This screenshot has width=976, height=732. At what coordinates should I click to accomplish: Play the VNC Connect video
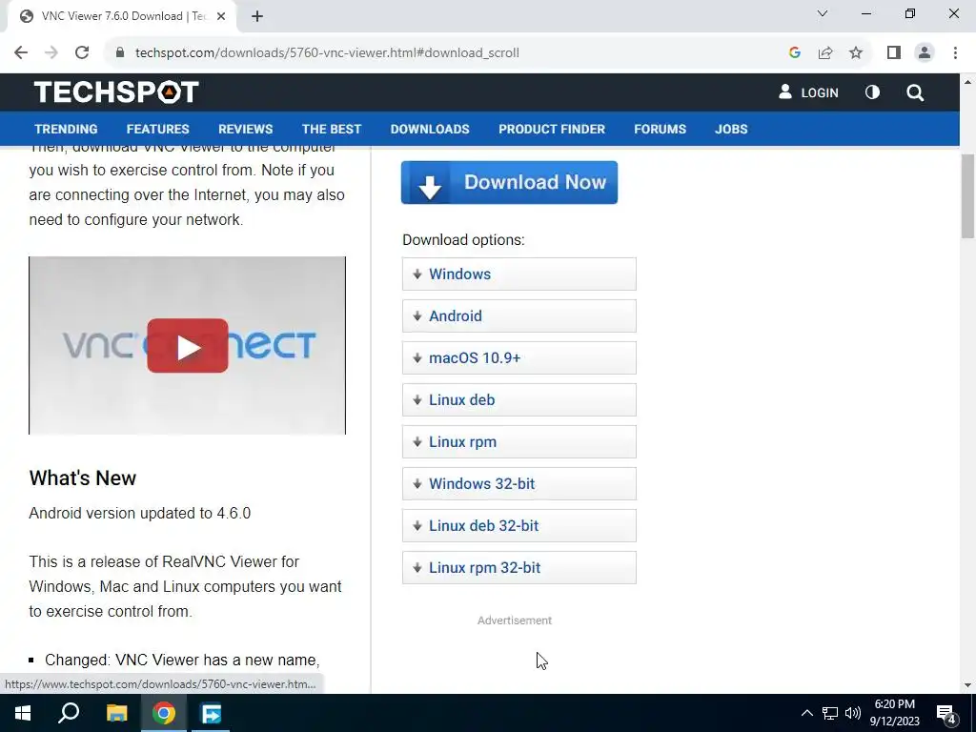[188, 345]
